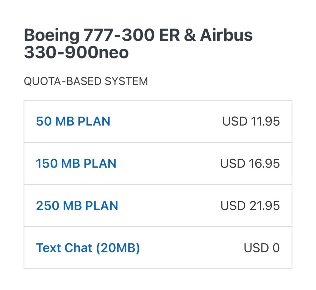Click the ampersand in the heading
This screenshot has width=316, height=290.
pos(190,35)
